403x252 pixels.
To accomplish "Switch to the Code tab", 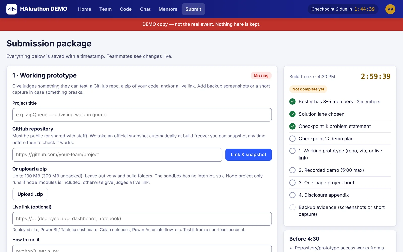I will (126, 9).
